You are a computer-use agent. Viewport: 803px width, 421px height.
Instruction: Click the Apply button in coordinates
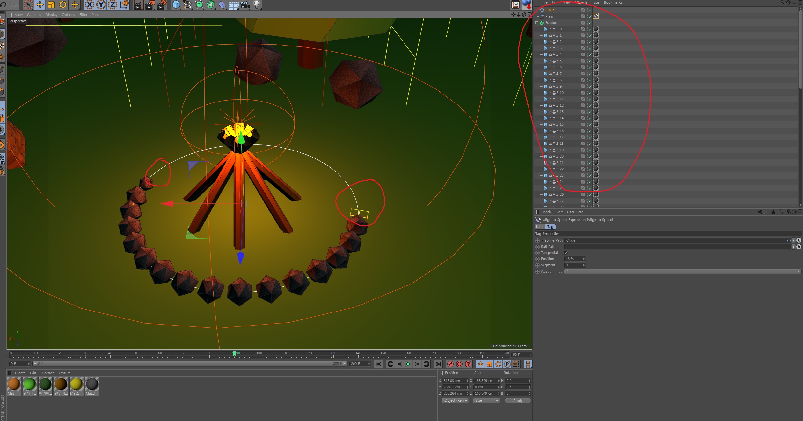pyautogui.click(x=517, y=401)
